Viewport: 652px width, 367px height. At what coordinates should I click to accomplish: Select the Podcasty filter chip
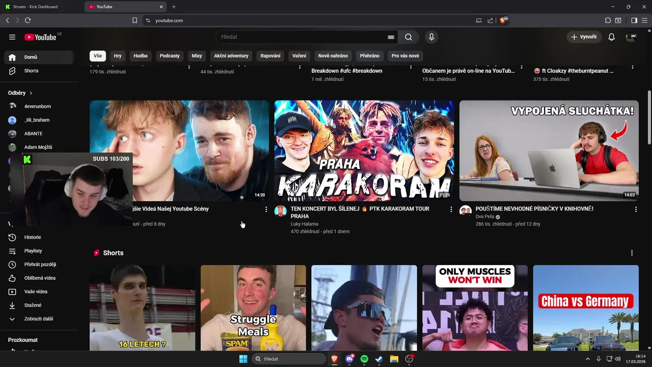tap(170, 56)
